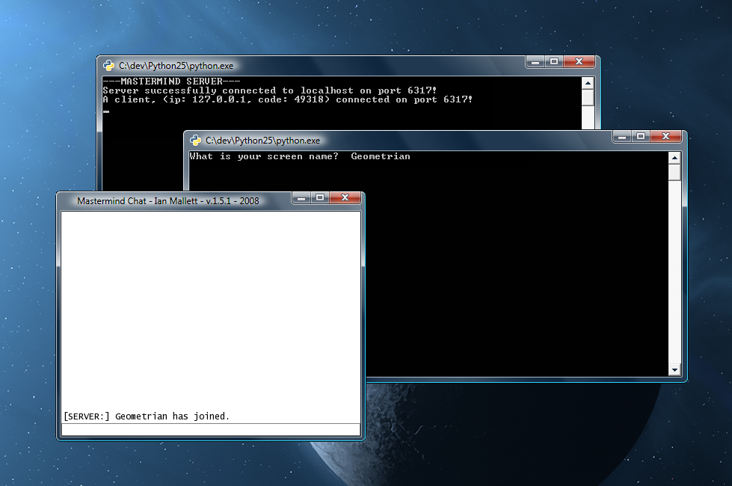Close the Mastermind Chat window
The image size is (732, 486).
coord(345,198)
